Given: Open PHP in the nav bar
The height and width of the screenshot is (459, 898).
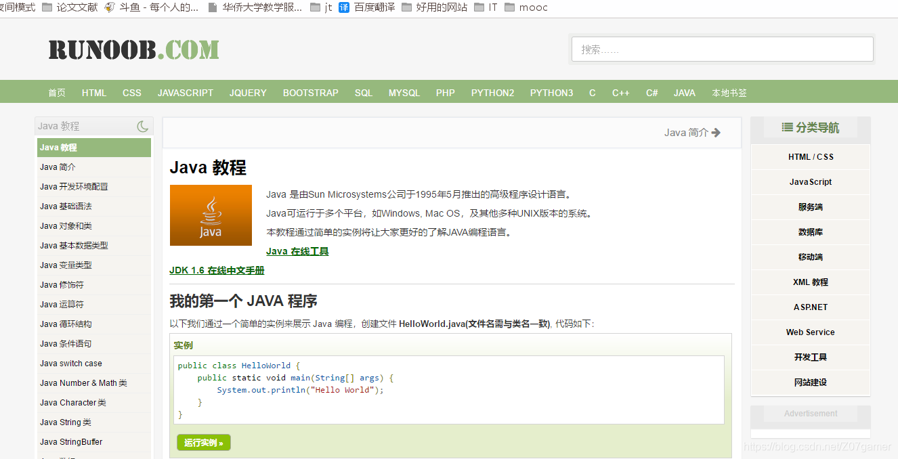Looking at the screenshot, I should pyautogui.click(x=446, y=93).
